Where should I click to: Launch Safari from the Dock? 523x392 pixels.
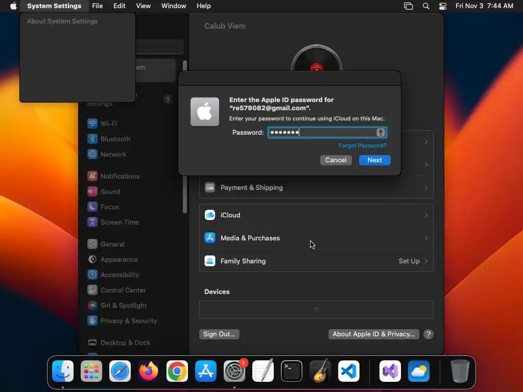pyautogui.click(x=120, y=371)
